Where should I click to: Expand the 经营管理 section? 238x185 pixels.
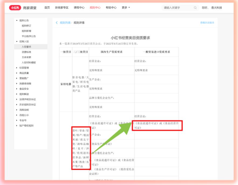[17, 68]
